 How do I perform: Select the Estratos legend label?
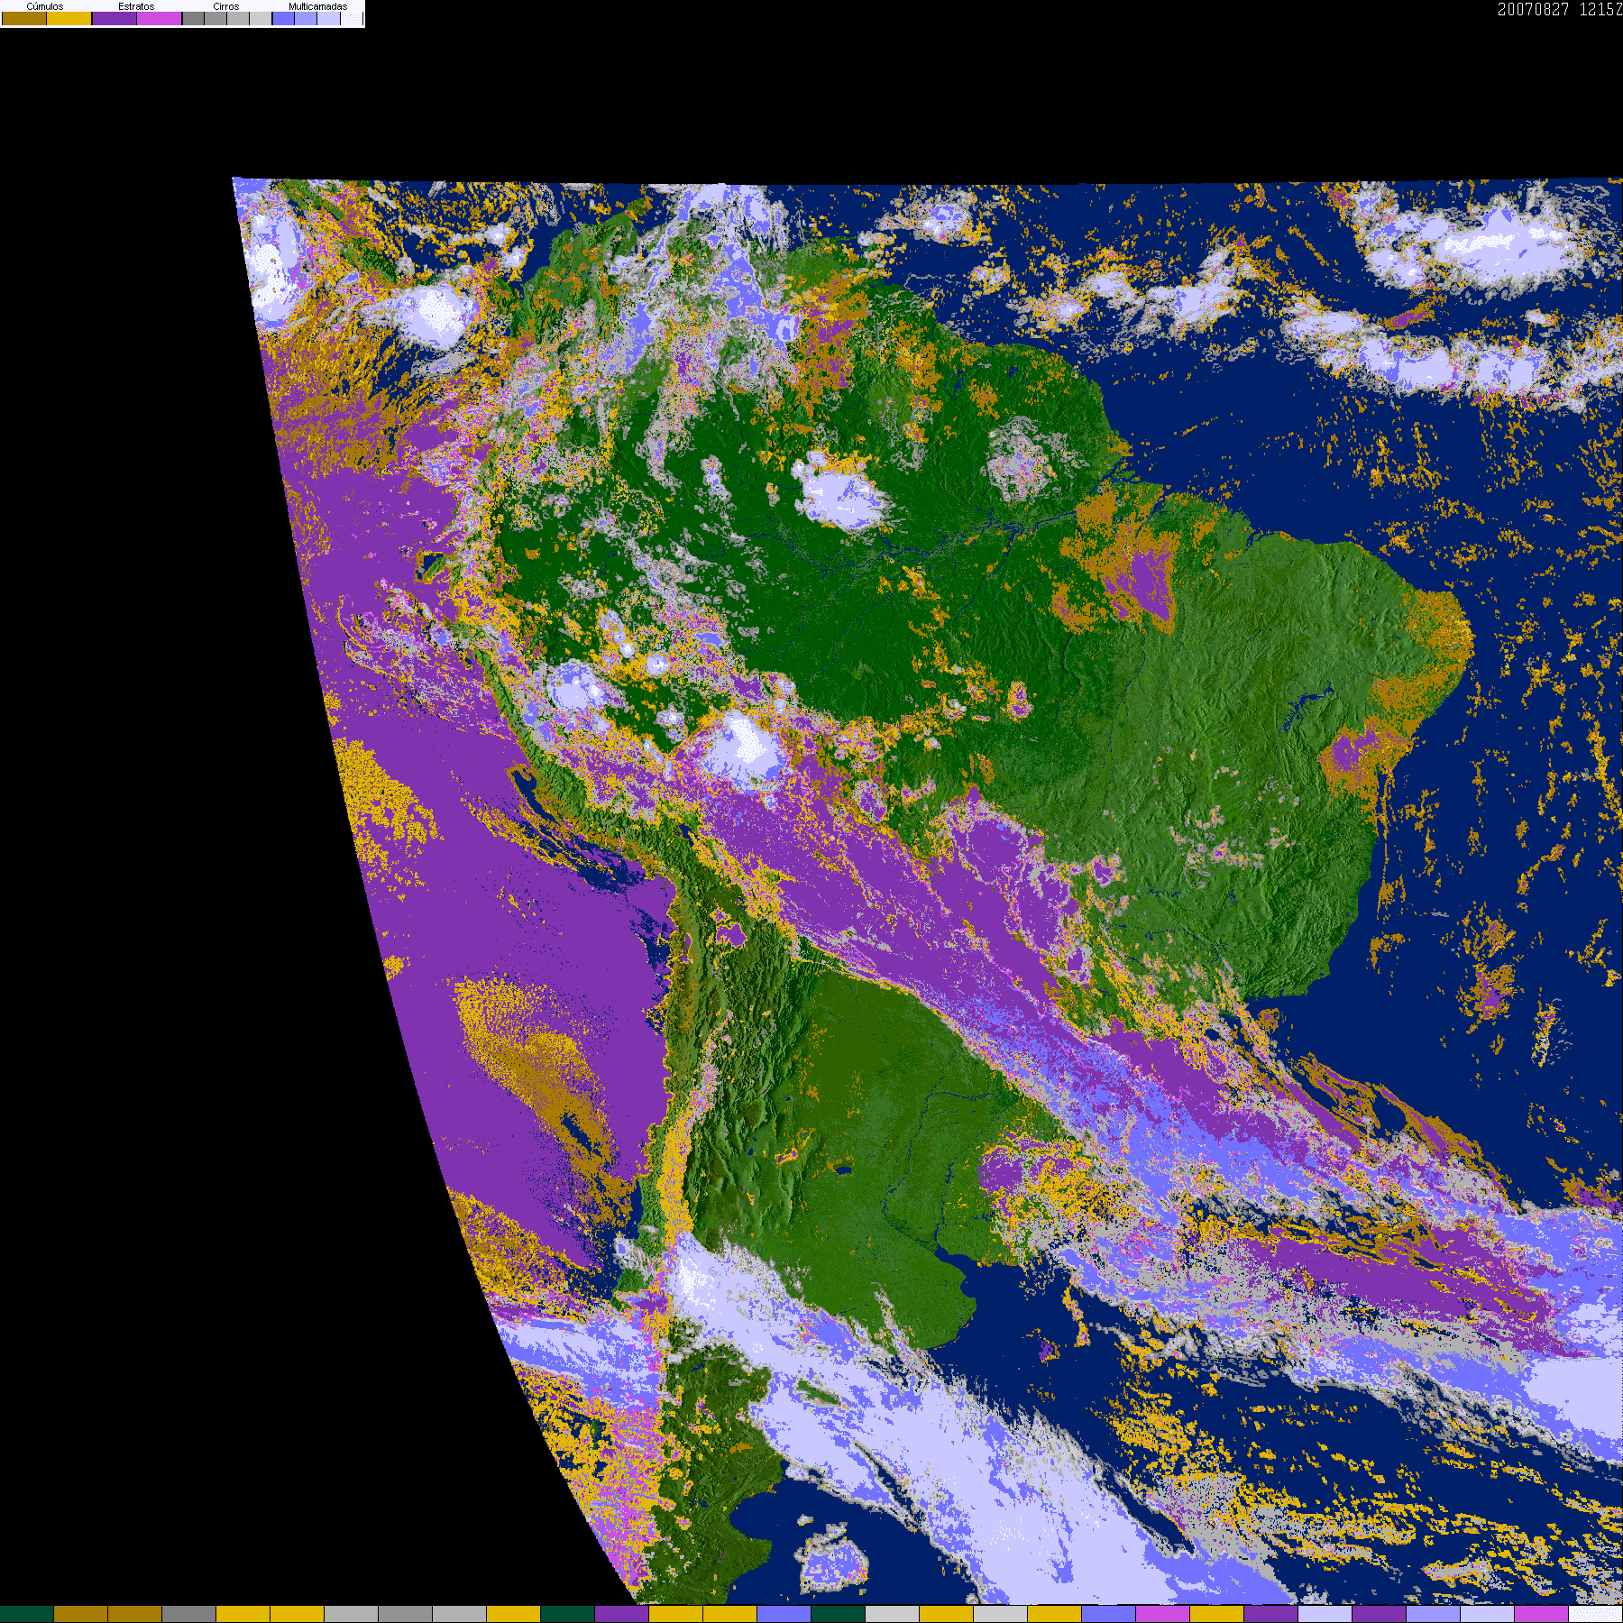tap(136, 6)
